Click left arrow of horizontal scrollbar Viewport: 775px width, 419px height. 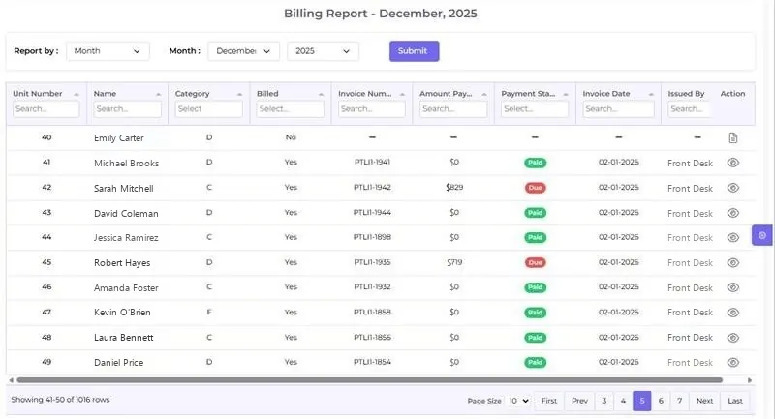(x=11, y=380)
